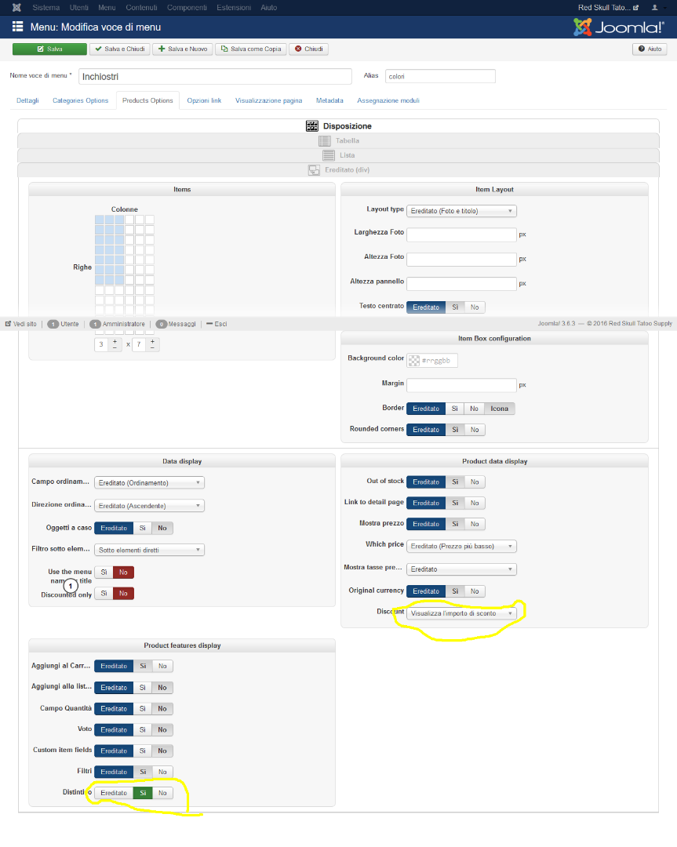The width and height of the screenshot is (677, 847).
Task: Set Distinti to Ereditato
Action: (114, 793)
